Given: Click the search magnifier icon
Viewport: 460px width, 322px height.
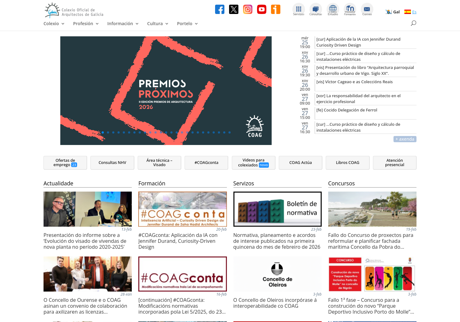Looking at the screenshot, I should pos(413,23).
